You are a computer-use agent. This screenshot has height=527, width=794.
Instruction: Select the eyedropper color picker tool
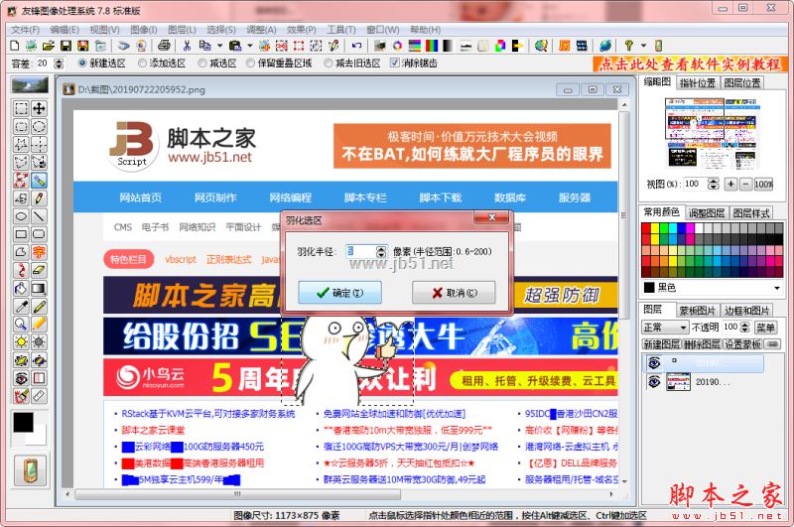[x=21, y=307]
